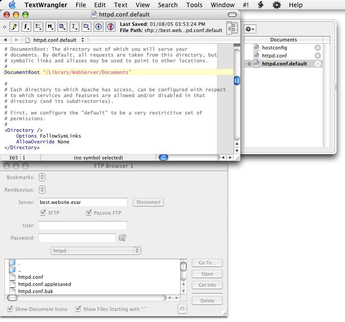Click the scripts menu icon in menu bar
The width and height of the screenshot is (345, 322).
click(x=261, y=5)
